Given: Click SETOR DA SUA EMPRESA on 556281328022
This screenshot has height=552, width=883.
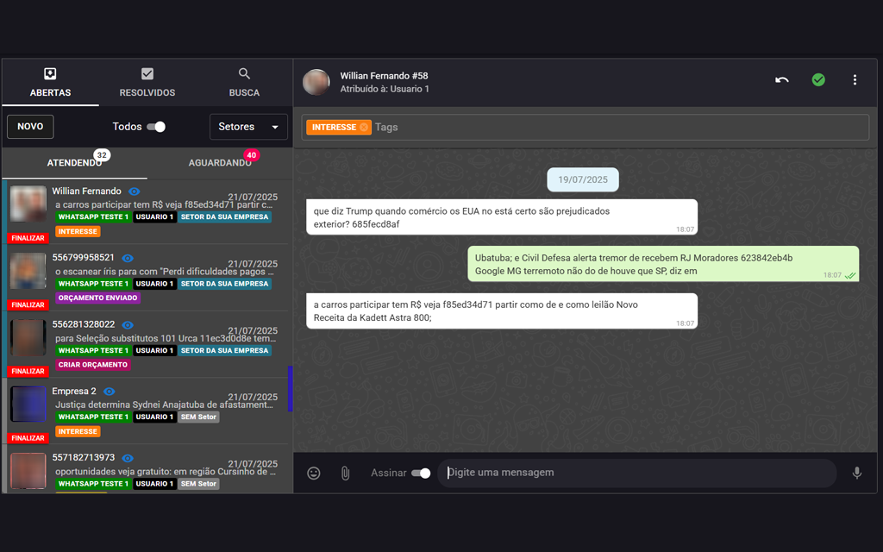Looking at the screenshot, I should [x=225, y=350].
